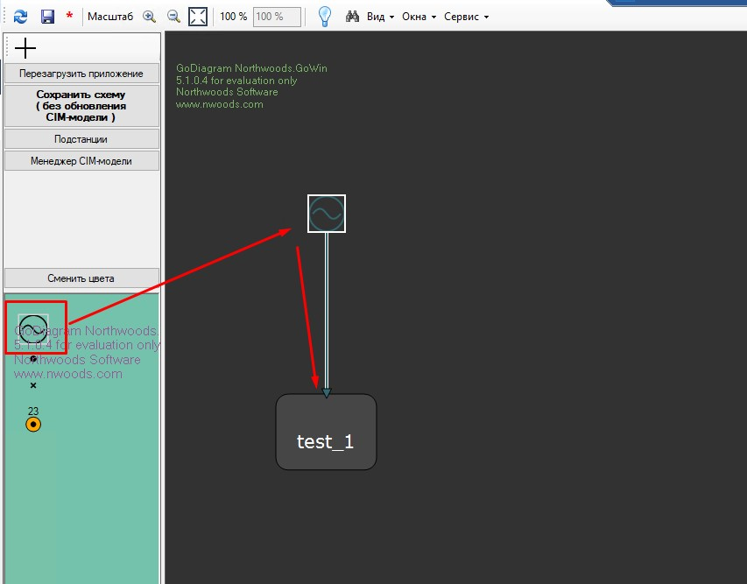Open the Подстанции section
The image size is (747, 584).
click(x=81, y=139)
